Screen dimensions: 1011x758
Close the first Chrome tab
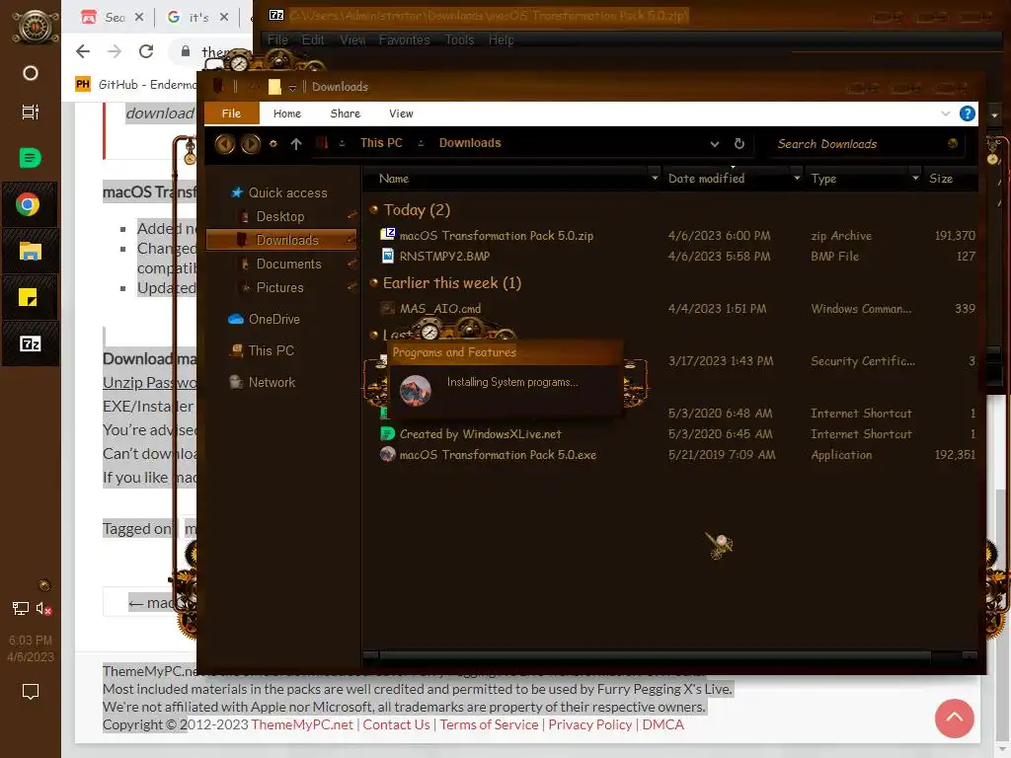coord(139,18)
